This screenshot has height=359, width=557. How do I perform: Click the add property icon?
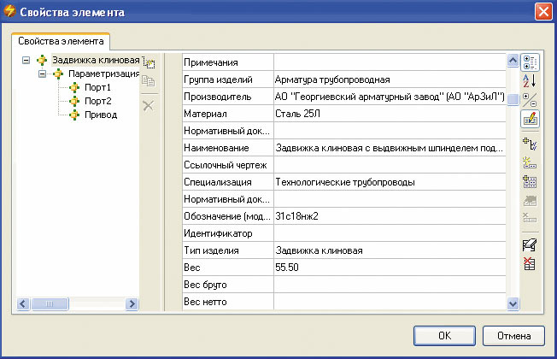[x=529, y=144]
